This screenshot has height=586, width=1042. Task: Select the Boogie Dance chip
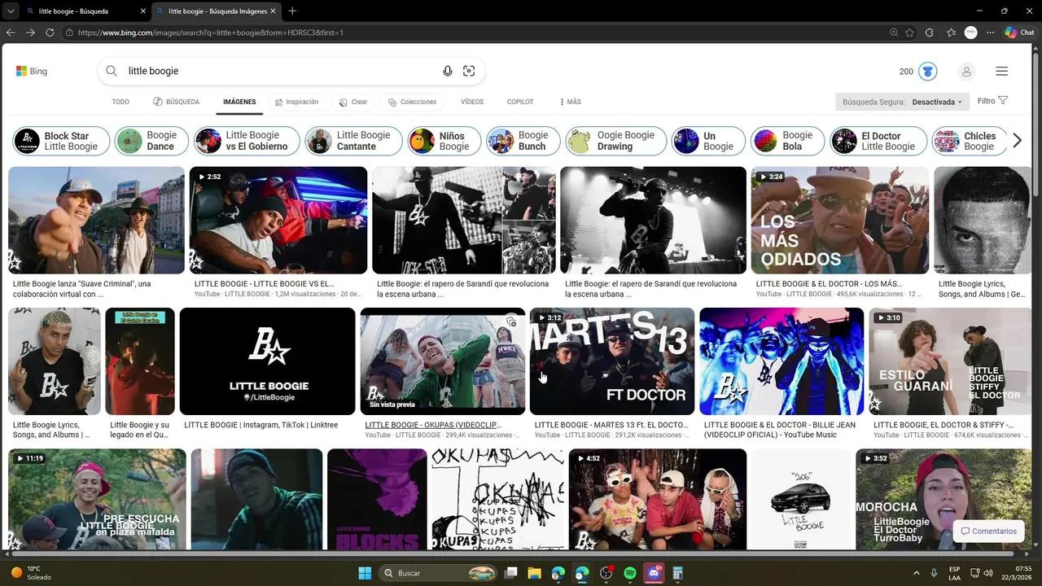coord(151,141)
